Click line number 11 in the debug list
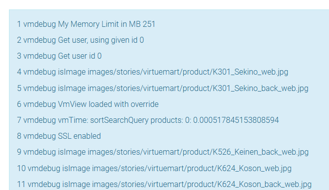Viewport: 329px width, 190px height. (x=21, y=185)
